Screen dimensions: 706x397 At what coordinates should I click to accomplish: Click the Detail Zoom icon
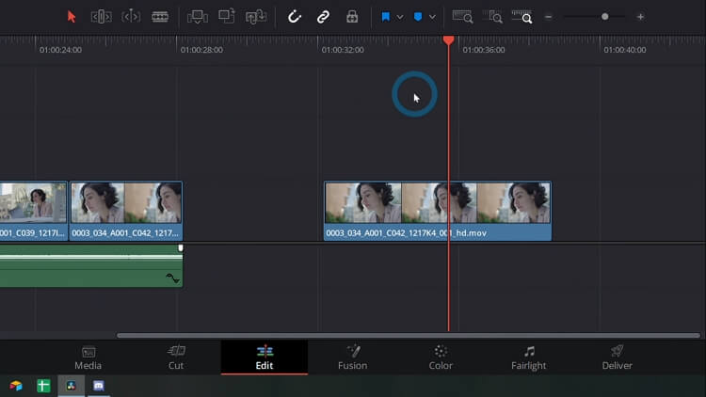(492, 17)
